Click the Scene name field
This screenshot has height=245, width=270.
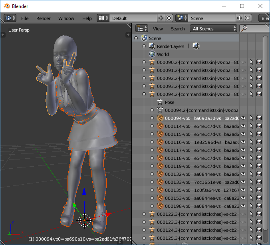coord(212,18)
